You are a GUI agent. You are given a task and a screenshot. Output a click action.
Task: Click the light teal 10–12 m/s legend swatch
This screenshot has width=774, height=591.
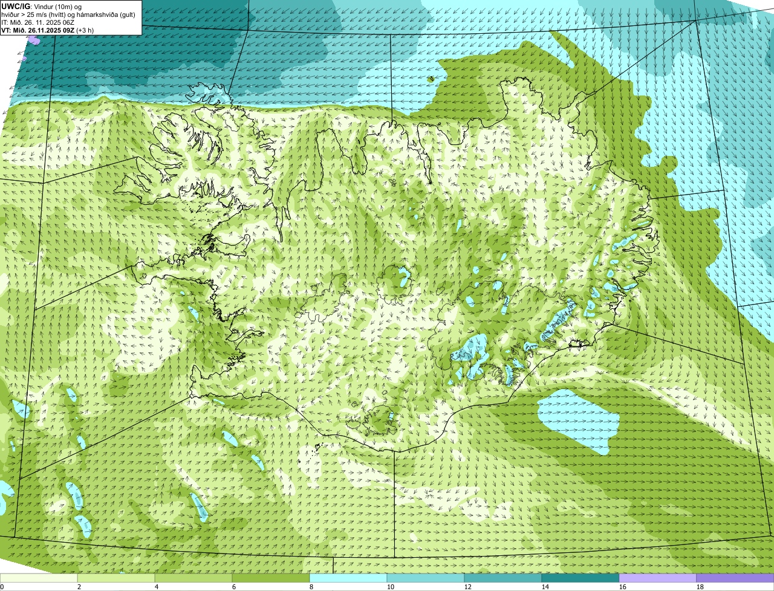tap(426, 578)
